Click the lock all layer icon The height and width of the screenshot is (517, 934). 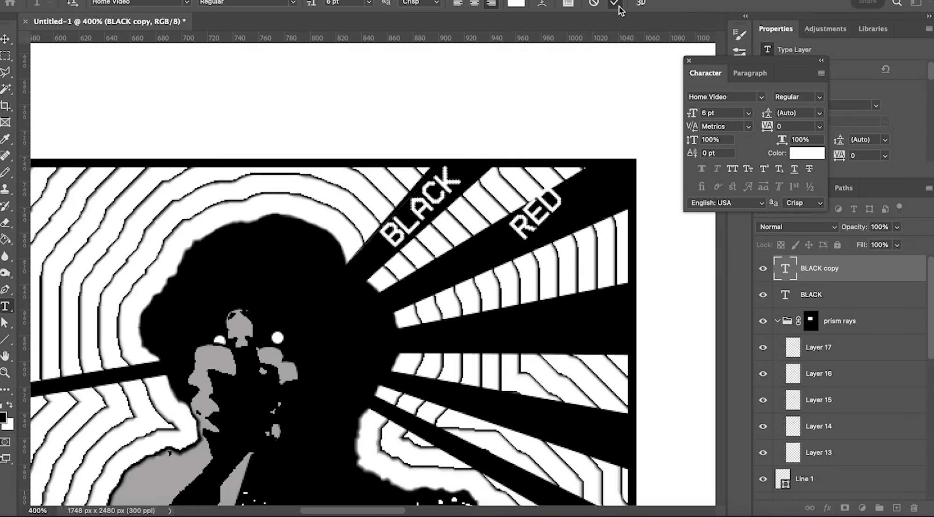click(837, 244)
